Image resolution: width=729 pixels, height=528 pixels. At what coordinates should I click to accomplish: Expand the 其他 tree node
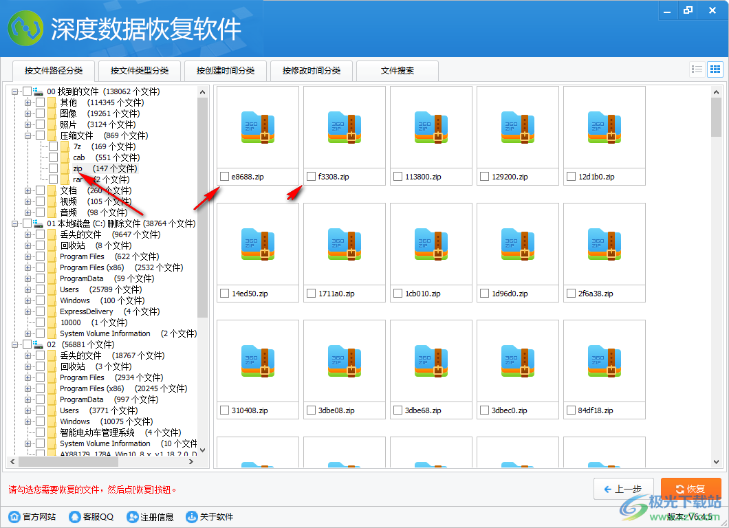pyautogui.click(x=28, y=102)
